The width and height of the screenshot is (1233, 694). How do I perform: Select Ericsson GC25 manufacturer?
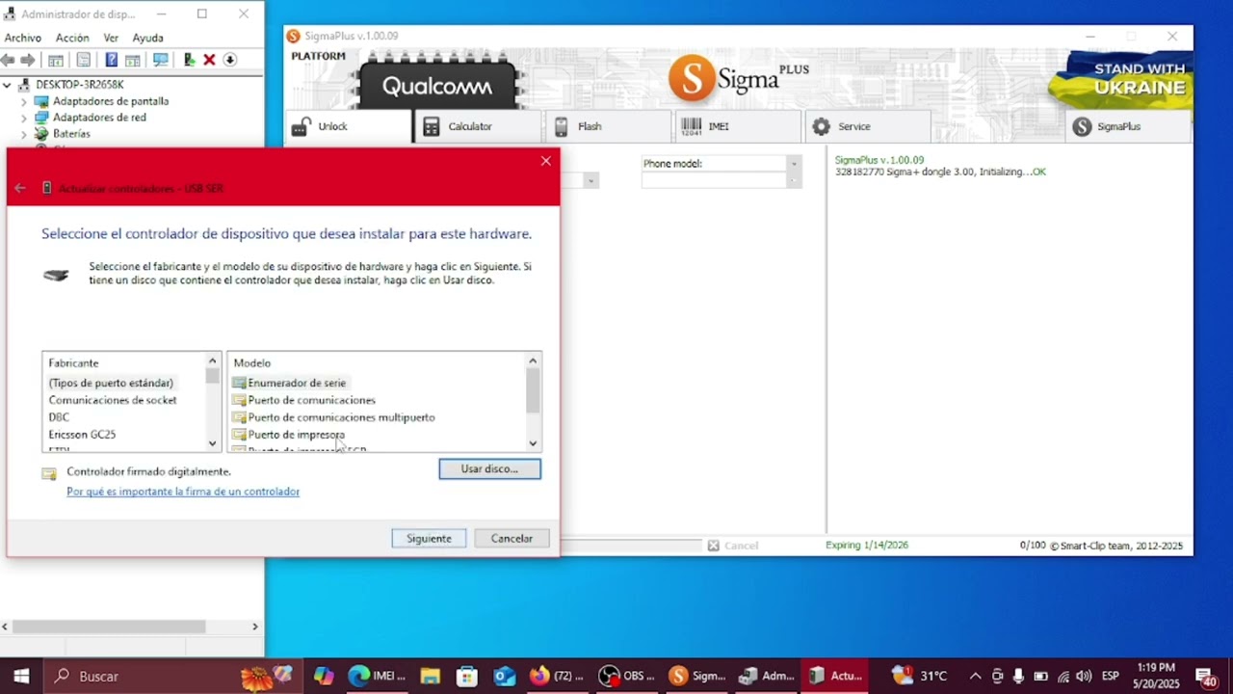point(82,435)
